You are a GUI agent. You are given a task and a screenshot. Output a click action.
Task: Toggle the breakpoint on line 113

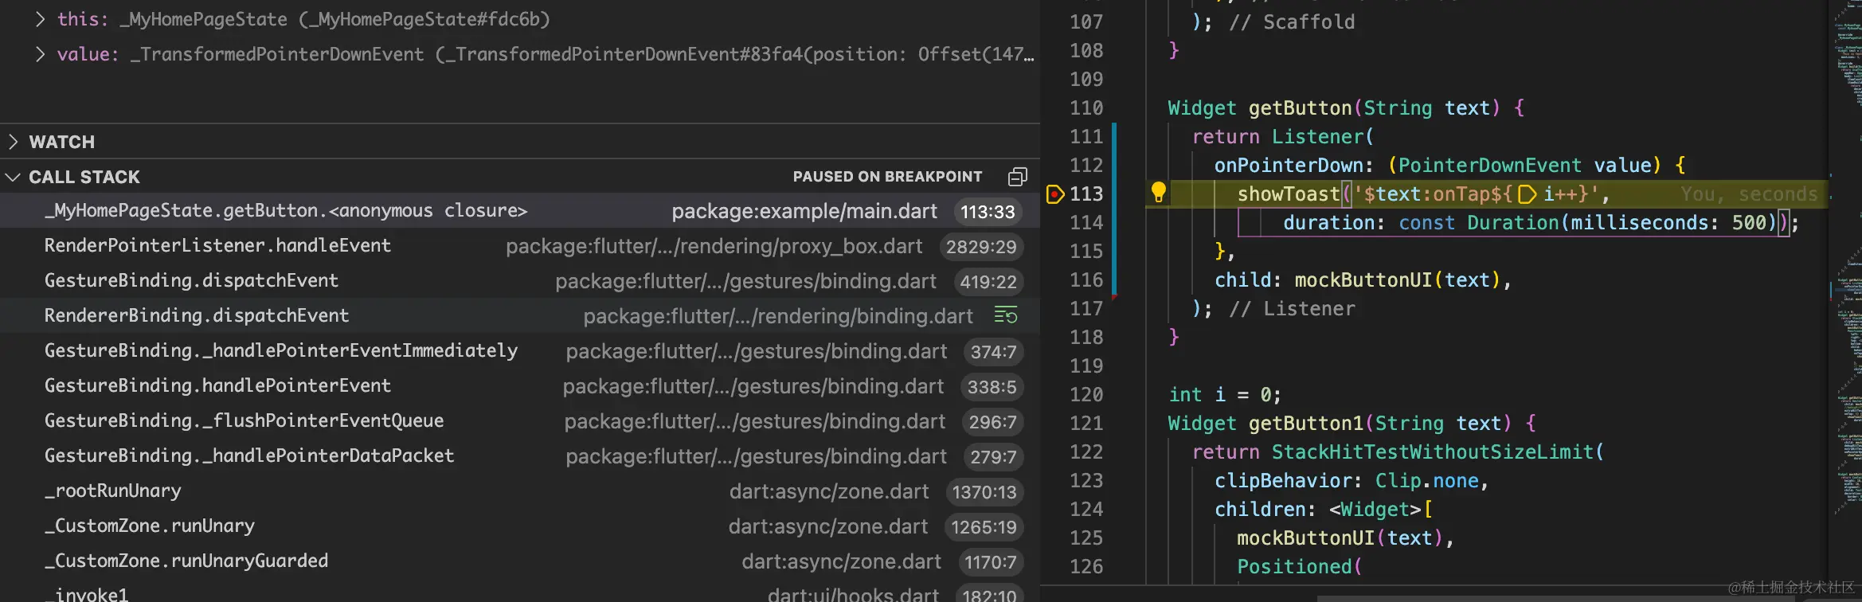point(1054,193)
